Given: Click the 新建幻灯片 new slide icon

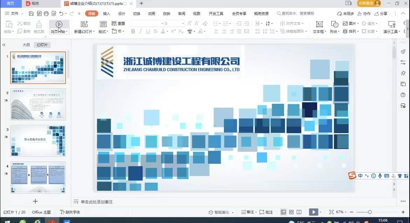Looking at the screenshot, I should pyautogui.click(x=84, y=24).
